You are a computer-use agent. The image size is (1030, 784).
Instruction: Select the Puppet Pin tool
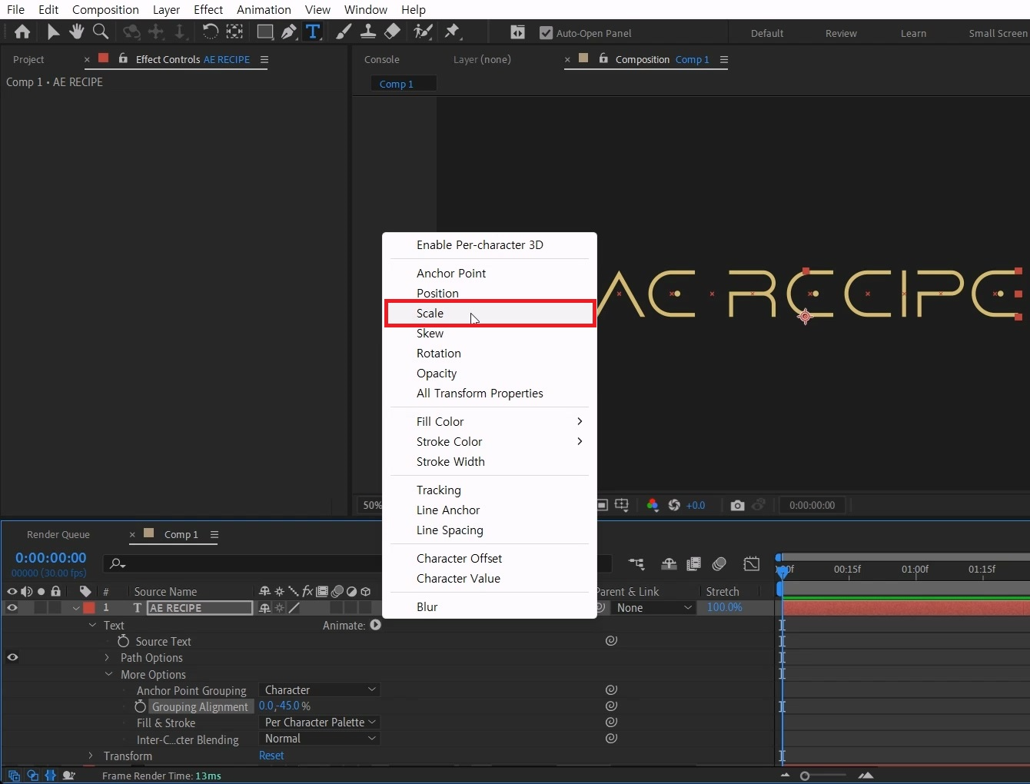pos(452,32)
